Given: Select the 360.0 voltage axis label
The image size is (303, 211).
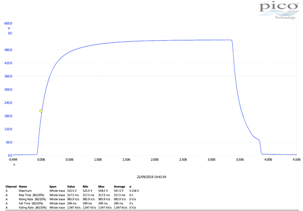Looking at the screenshot, I should 8,76.
